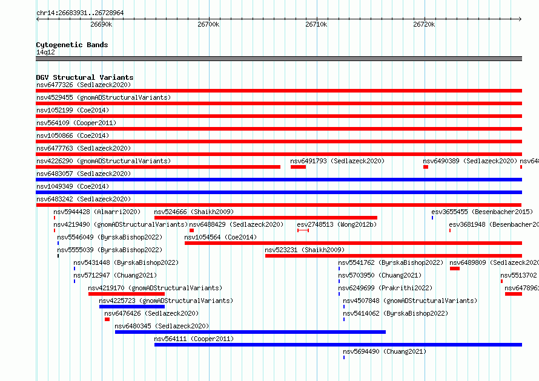Open nsv6489809 Sedlazeck label
The image size is (539, 381).
pyautogui.click(x=494, y=262)
